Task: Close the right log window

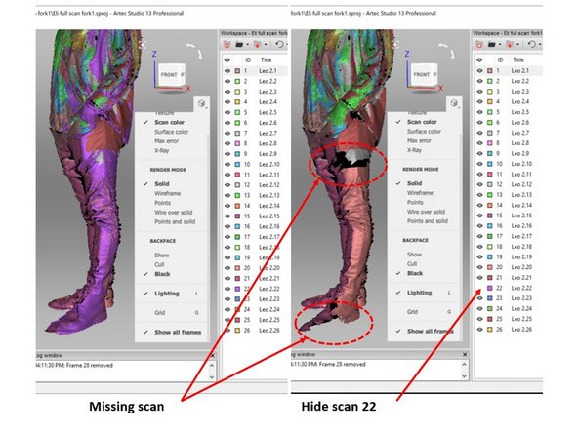Action: pyautogui.click(x=465, y=354)
